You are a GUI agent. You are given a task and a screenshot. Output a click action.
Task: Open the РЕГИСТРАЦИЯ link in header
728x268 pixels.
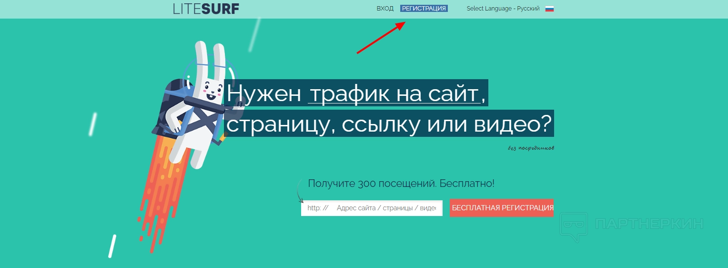424,9
